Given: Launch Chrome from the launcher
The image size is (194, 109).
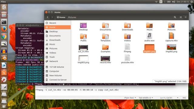Looking at the screenshot, I should tap(4, 37).
